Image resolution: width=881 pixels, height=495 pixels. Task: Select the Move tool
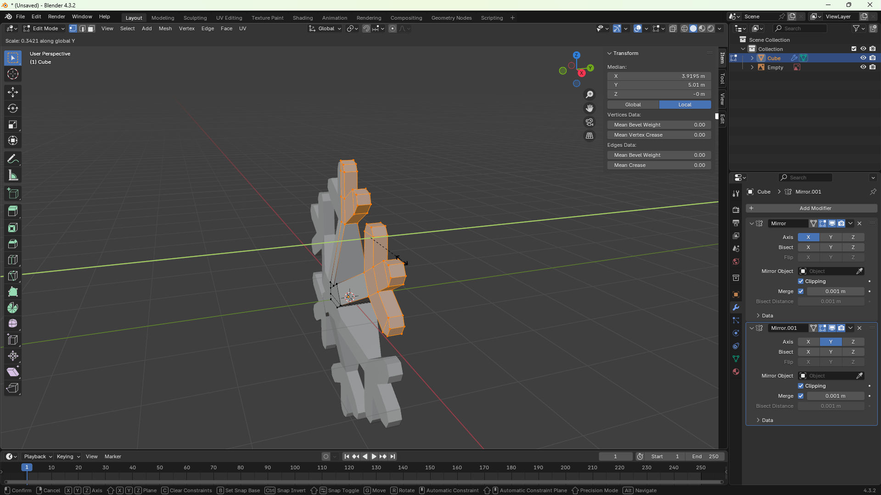(13, 92)
